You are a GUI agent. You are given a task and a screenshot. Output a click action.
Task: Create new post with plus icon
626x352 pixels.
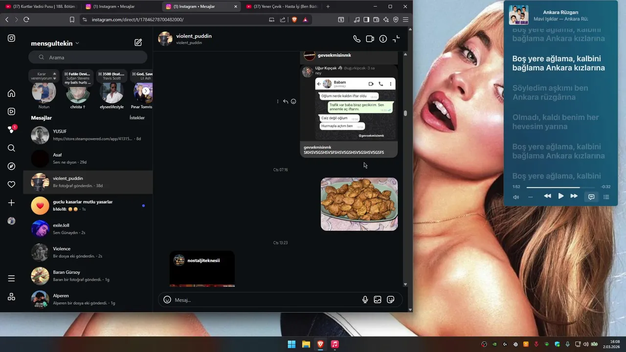pyautogui.click(x=11, y=203)
